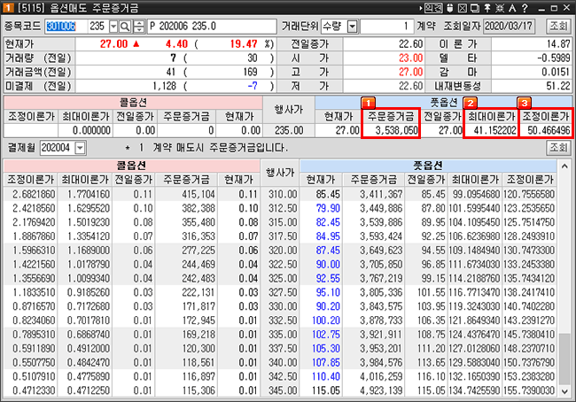The image size is (576, 402).
Task: Click the 조회일자 date field 2020/03/17
Action: point(509,27)
